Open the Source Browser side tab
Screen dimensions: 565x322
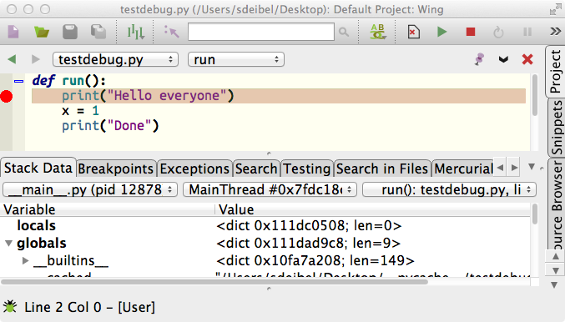coord(557,204)
